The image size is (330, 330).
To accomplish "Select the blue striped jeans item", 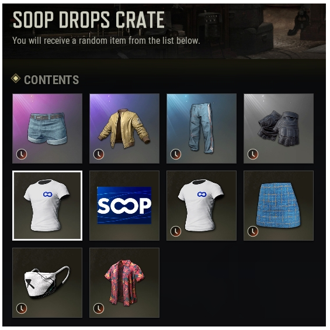I will tap(202, 128).
